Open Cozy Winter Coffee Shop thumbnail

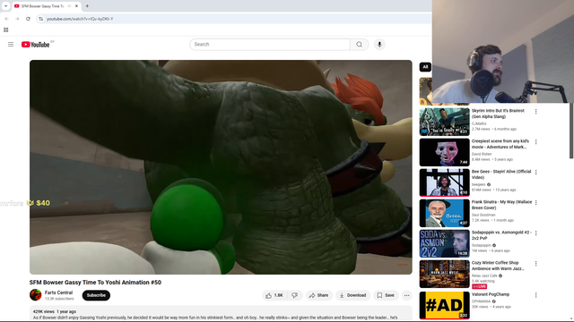tap(445, 274)
